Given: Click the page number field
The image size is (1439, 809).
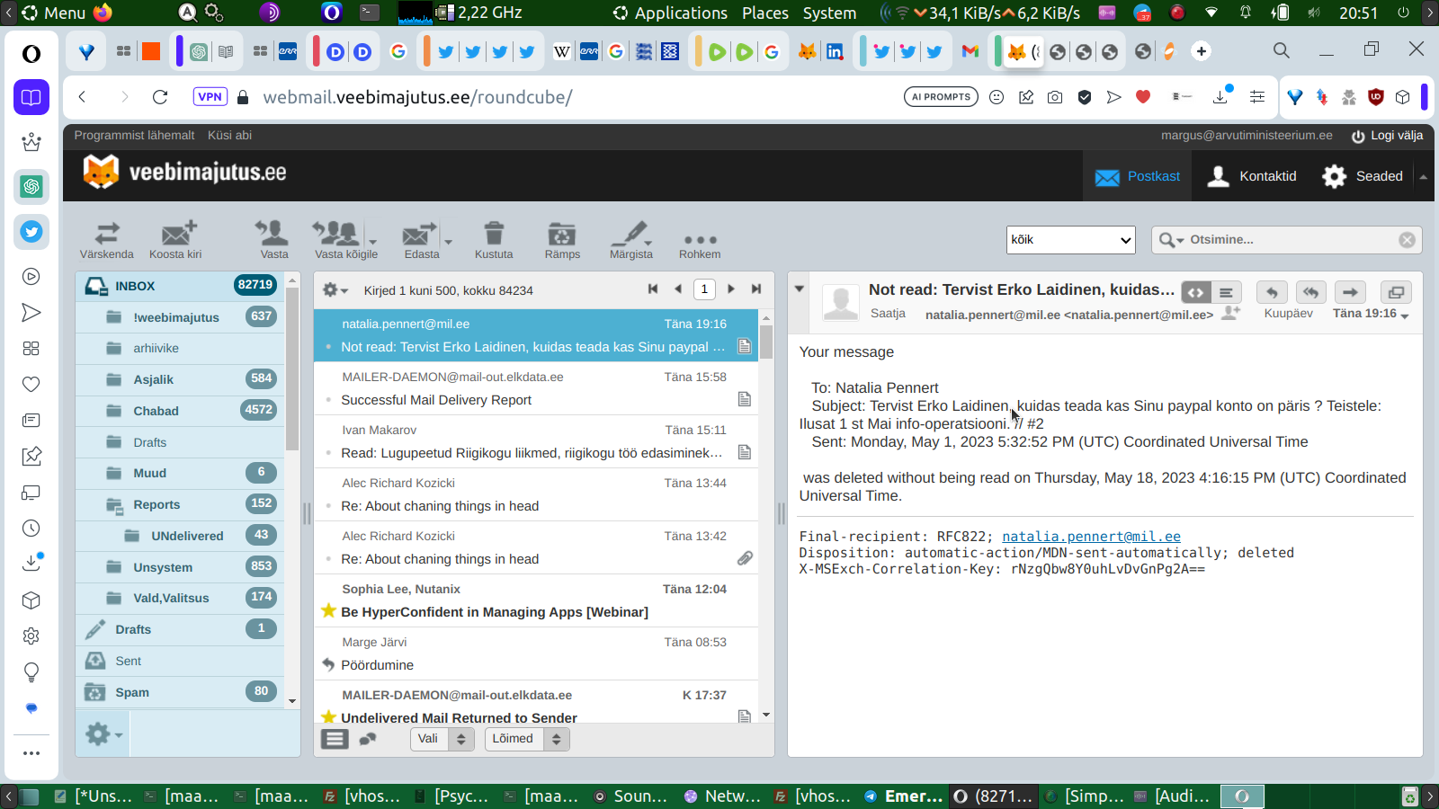Looking at the screenshot, I should point(704,289).
